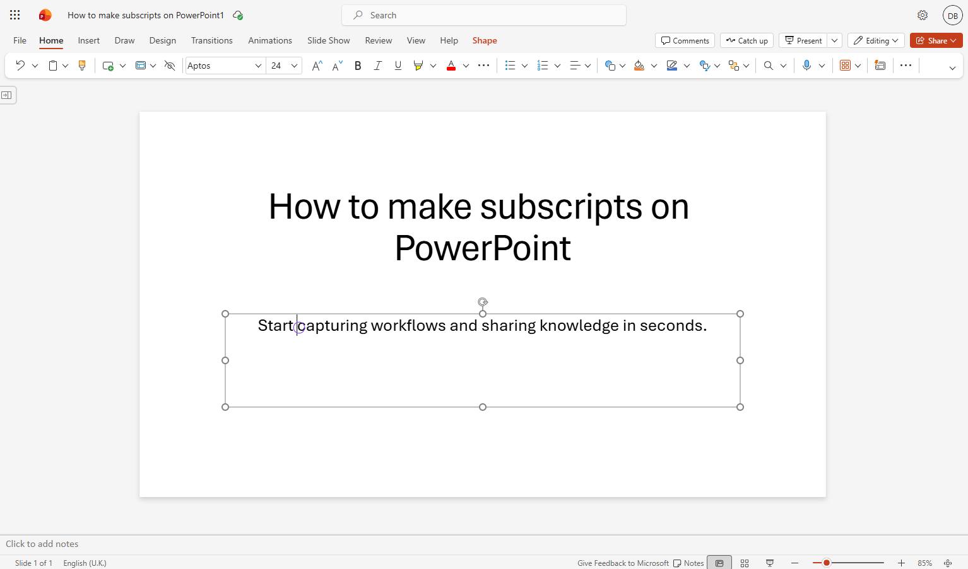Screen dimensions: 968x569
Task: Click the Hide Slide icon
Action: tap(170, 66)
